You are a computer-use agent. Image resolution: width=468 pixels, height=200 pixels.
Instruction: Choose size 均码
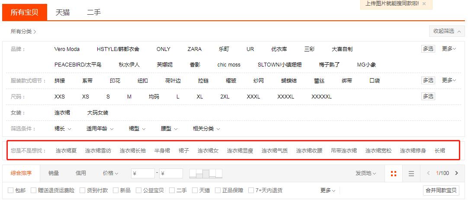pos(154,97)
